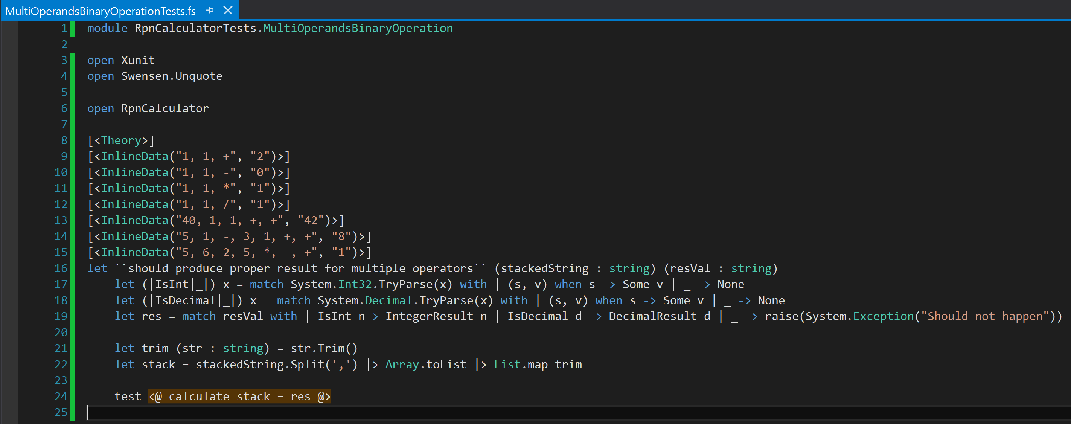
Task: Click the "8" expected value on line 14
Action: pos(341,236)
